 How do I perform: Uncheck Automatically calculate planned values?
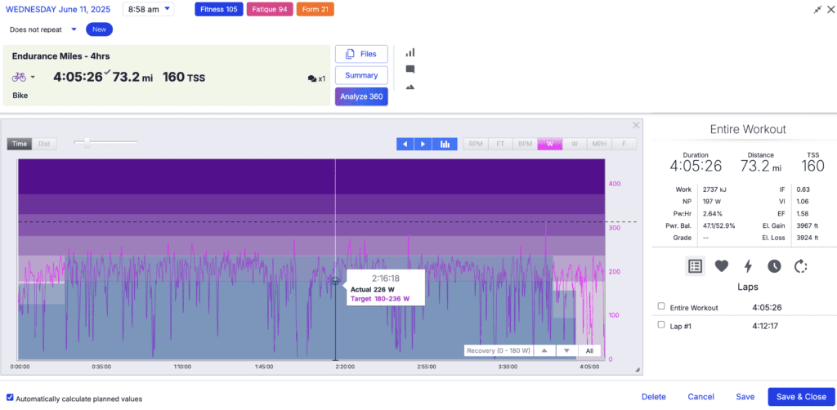click(x=10, y=398)
